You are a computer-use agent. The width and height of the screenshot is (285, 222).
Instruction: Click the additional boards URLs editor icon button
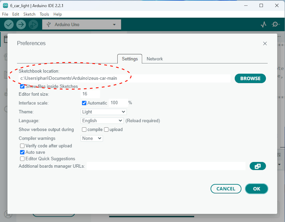click(x=258, y=166)
